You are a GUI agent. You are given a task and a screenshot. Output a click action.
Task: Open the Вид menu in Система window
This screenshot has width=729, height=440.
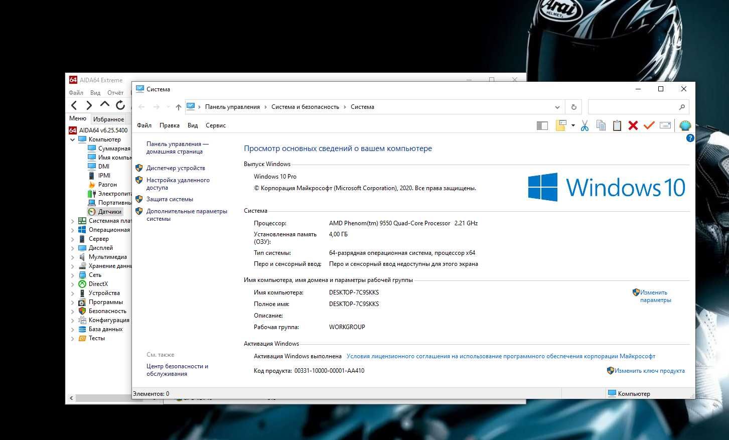pos(193,125)
